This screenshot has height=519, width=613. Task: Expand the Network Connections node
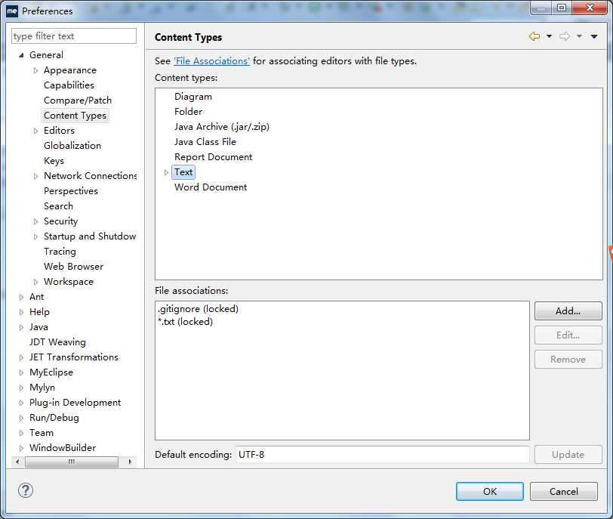coord(35,176)
